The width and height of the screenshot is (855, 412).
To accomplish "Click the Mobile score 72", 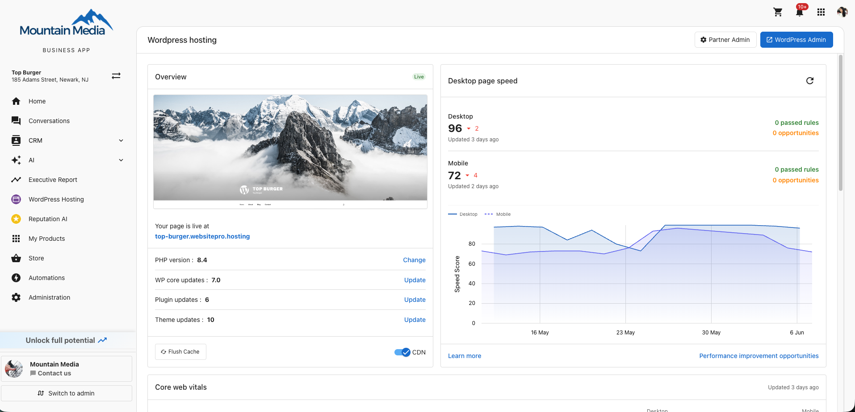I will [454, 176].
